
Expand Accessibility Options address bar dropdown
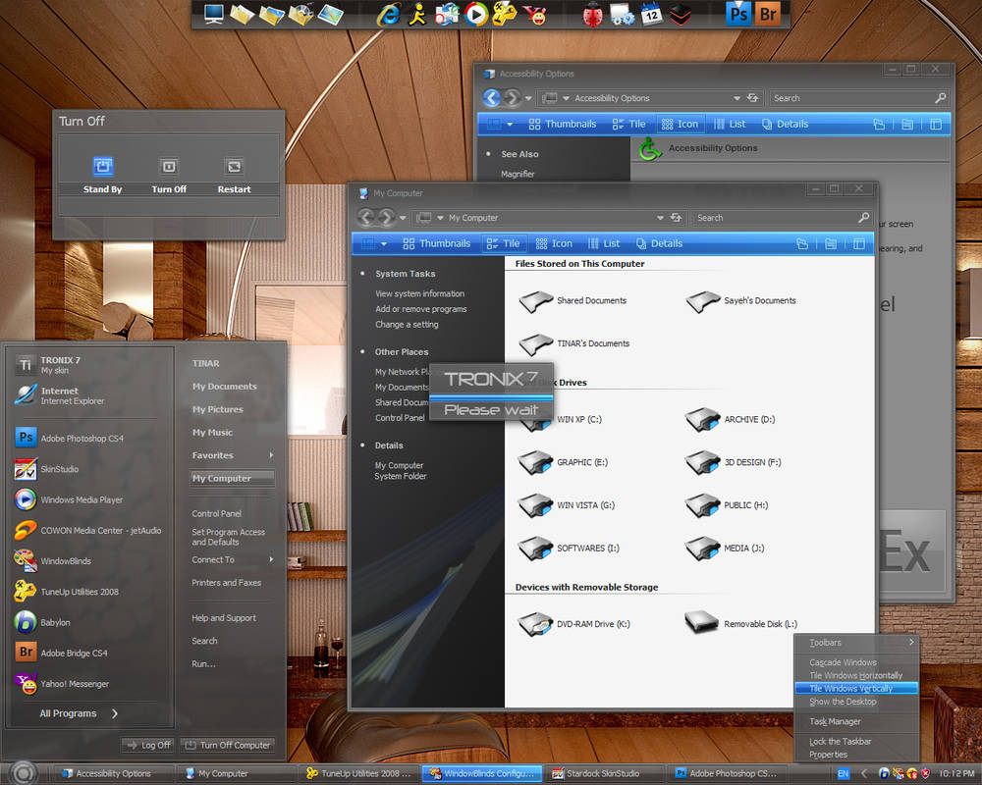click(x=736, y=98)
